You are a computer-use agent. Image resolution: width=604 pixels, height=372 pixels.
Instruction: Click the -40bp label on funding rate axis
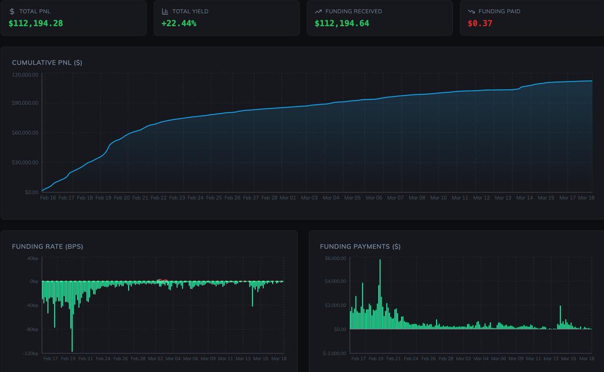tap(32, 305)
